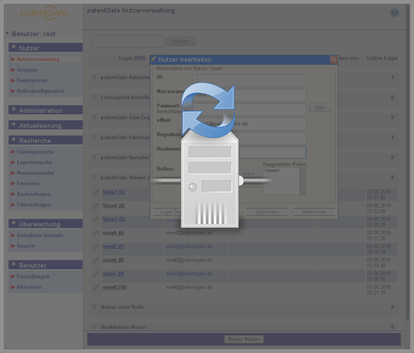Image resolution: width=414 pixels, height=353 pixels.
Task: Click the wrench icon beside View1 (3)
Action: 96,192
